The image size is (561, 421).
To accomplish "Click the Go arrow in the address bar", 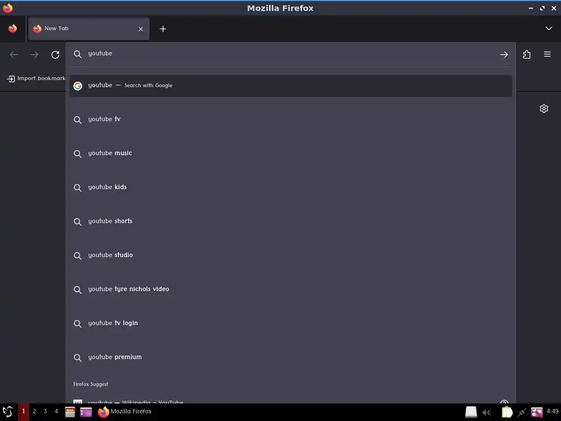I will 504,54.
